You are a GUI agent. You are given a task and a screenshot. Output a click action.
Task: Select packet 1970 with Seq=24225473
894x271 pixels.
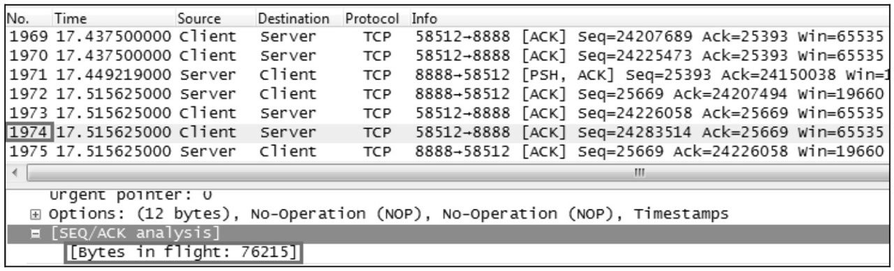tap(446, 53)
